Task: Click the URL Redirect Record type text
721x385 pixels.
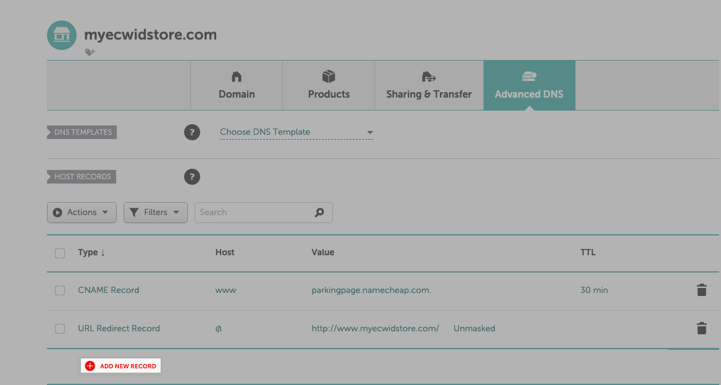Action: tap(119, 328)
